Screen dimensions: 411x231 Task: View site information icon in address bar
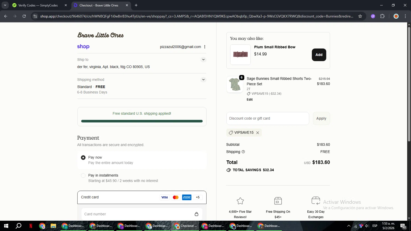[35, 16]
